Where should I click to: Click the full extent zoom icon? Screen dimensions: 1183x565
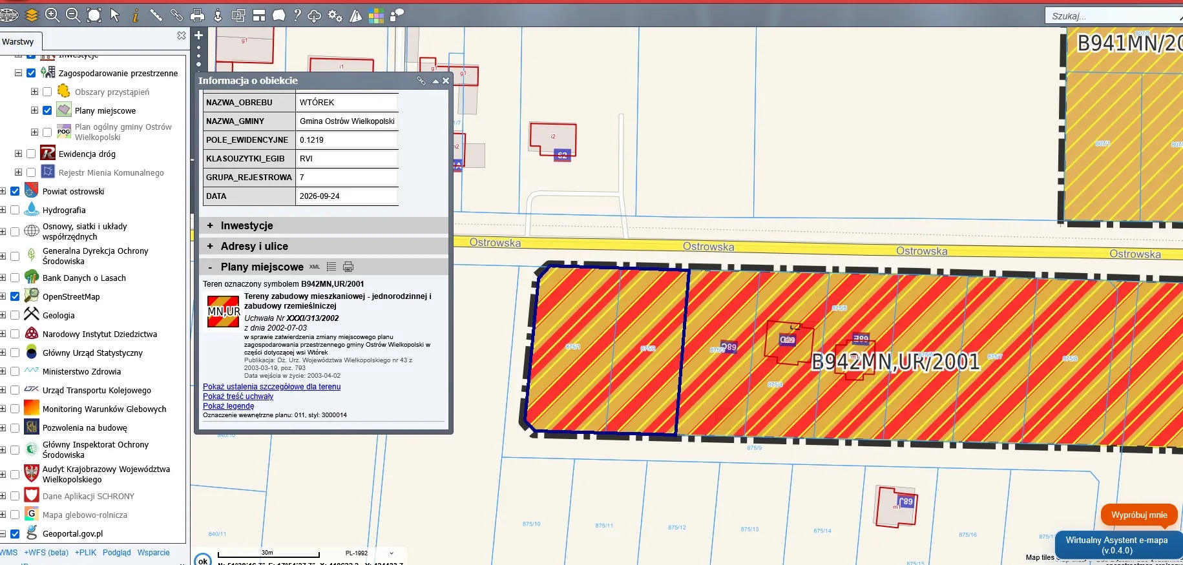[94, 15]
